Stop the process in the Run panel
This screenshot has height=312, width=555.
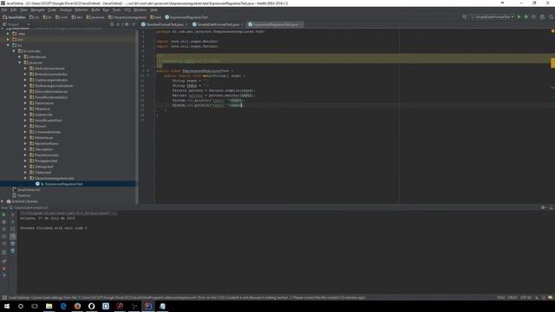pyautogui.click(x=3, y=222)
